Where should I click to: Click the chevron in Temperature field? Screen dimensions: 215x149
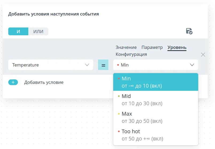pyautogui.click(x=87, y=65)
